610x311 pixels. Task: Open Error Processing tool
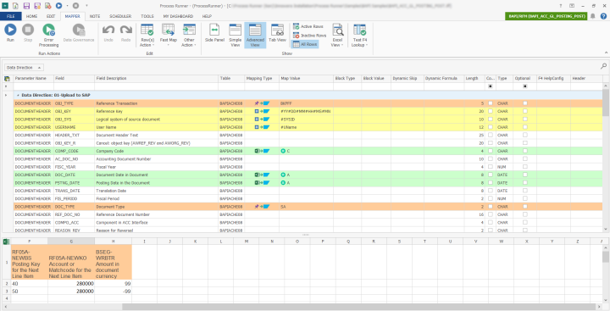coord(48,35)
